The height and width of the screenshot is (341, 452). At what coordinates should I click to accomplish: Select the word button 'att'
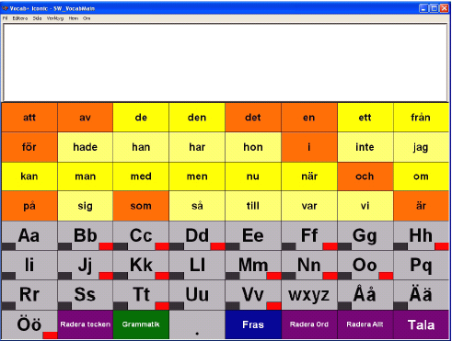[x=29, y=118]
